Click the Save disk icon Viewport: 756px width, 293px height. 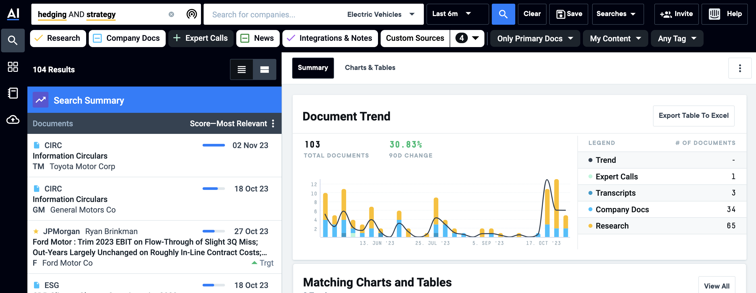[x=561, y=14]
